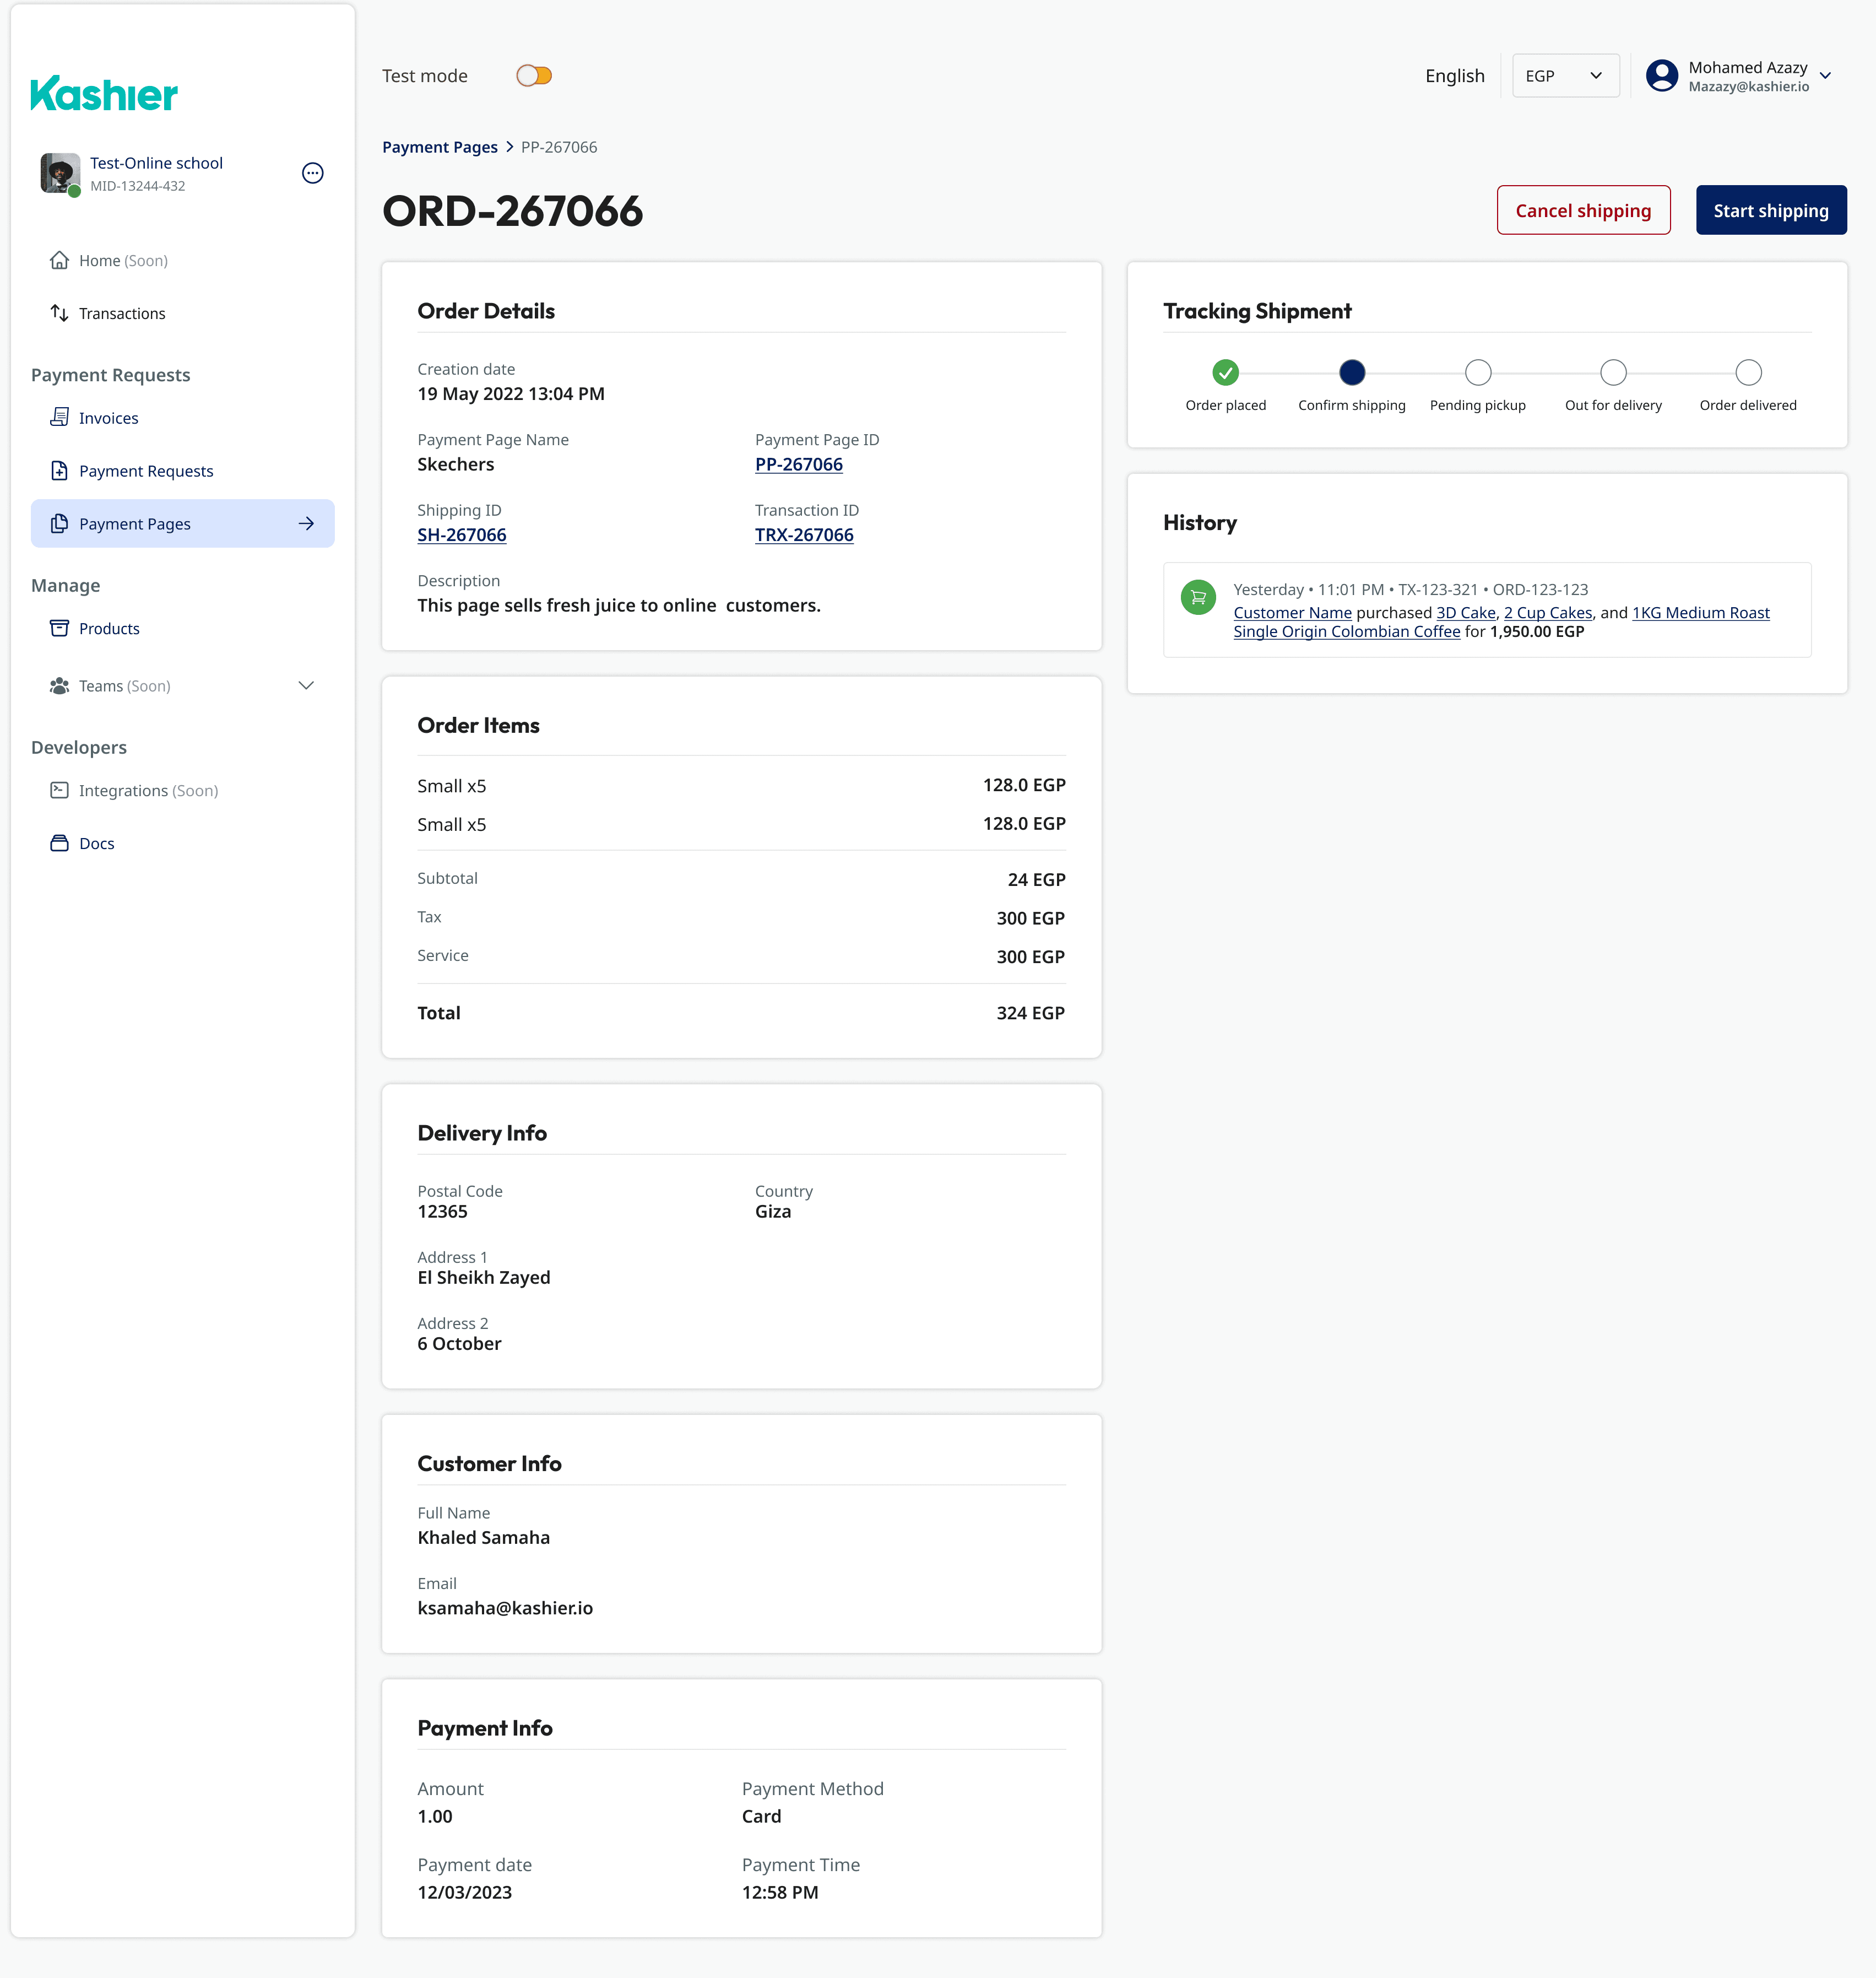This screenshot has width=1876, height=1978.
Task: Click the Docs icon in sidebar
Action: [x=59, y=844]
